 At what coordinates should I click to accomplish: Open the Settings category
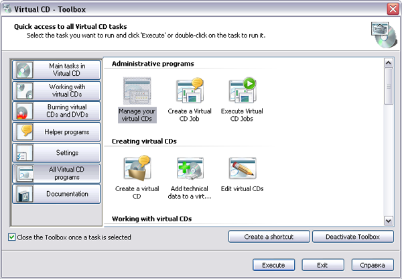pos(56,153)
